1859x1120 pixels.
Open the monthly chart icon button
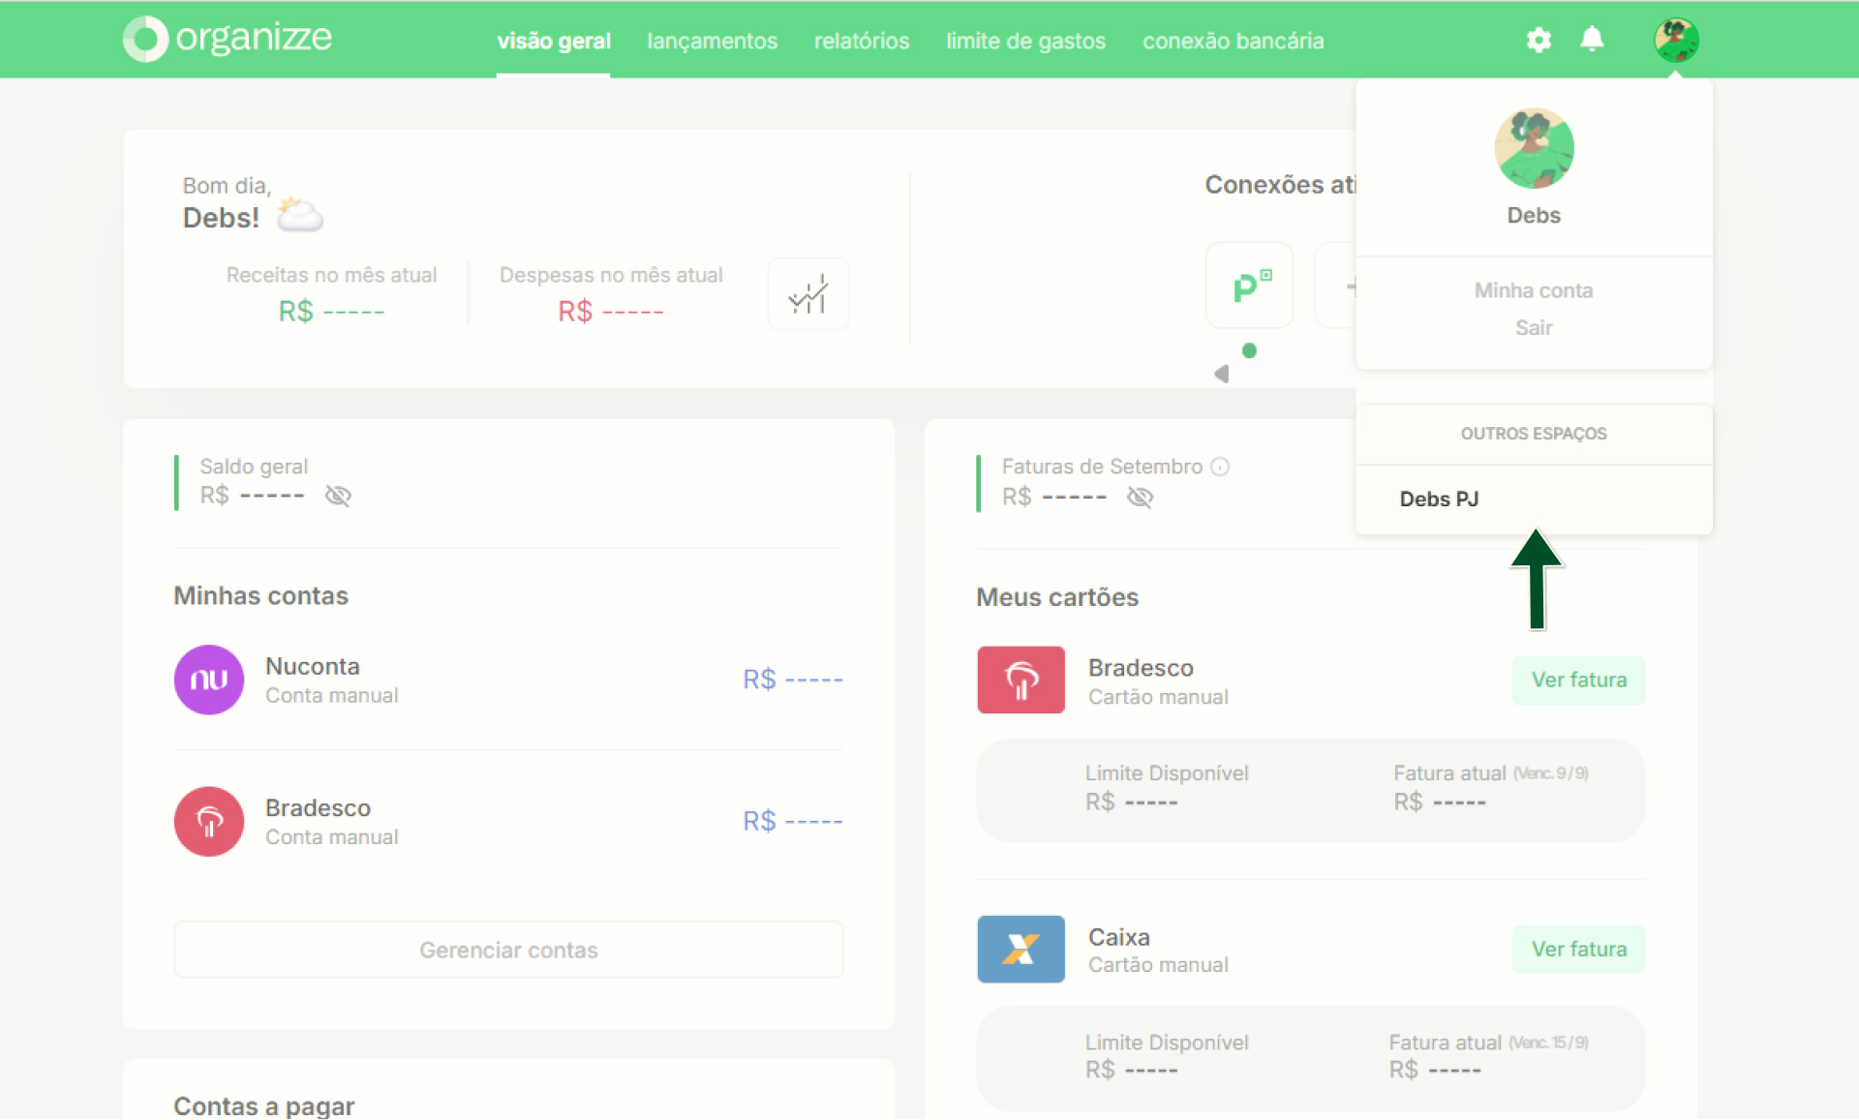[808, 294]
